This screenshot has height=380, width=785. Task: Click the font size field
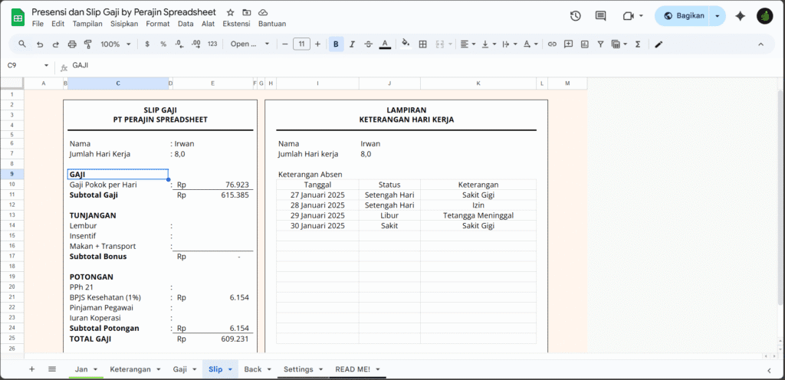point(301,44)
